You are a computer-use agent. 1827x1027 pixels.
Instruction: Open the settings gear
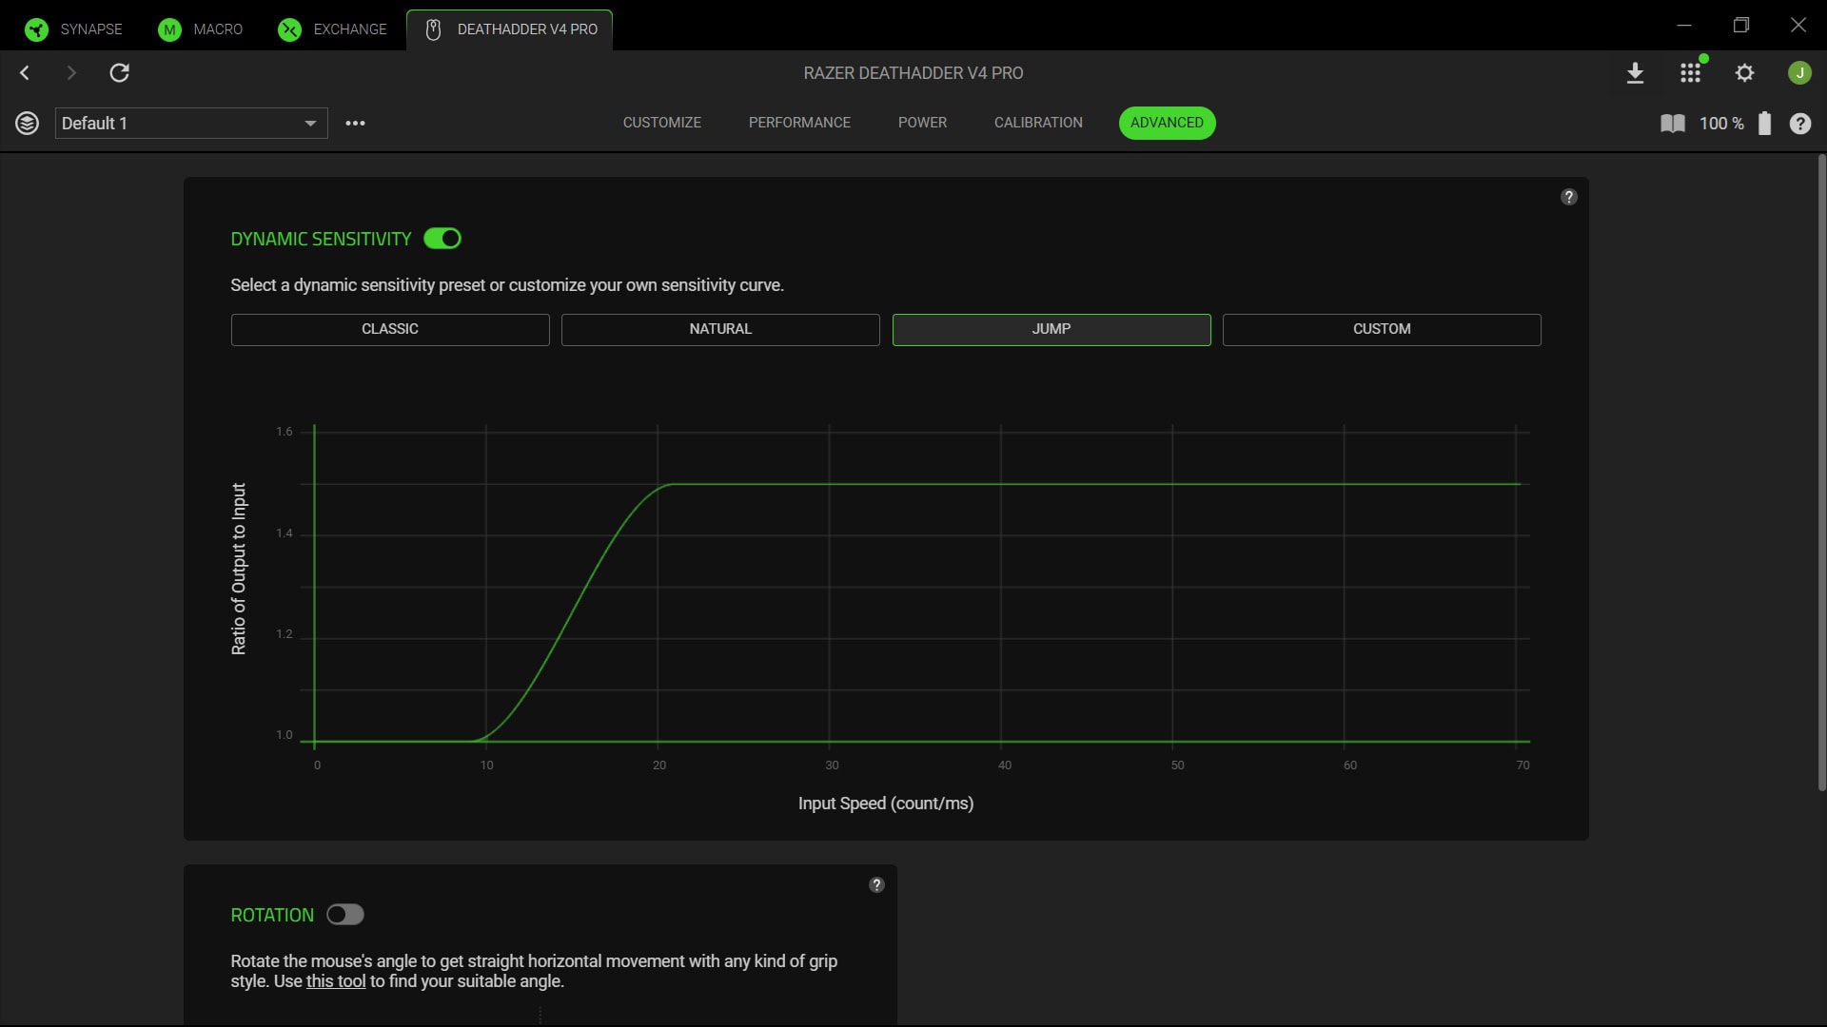(1744, 73)
